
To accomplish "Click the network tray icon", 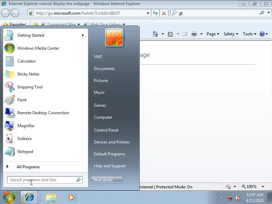I will [x=230, y=198].
